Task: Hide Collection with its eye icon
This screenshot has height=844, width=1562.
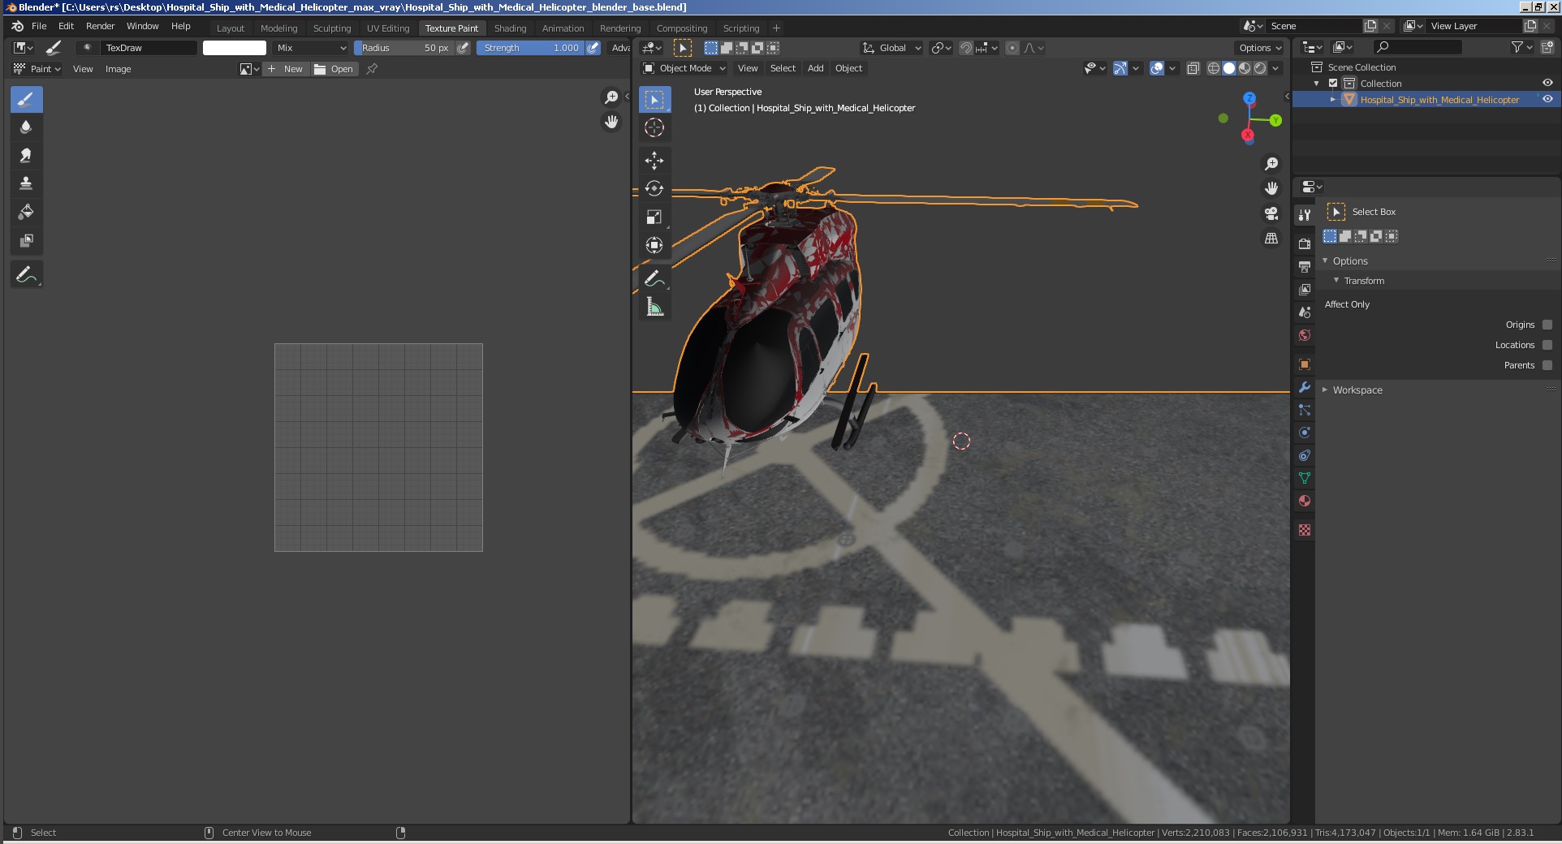Action: pos(1547,83)
